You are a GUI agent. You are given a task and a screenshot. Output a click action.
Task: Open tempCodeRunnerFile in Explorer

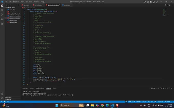click(13, 14)
